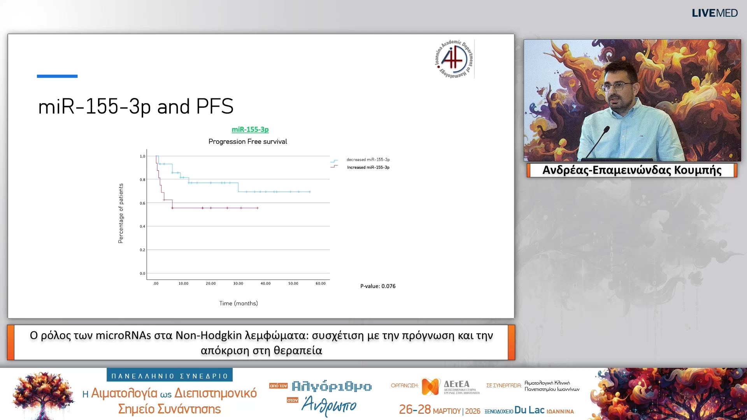Click the Ioannina Haematology Department logo
747x420 pixels.
[454, 59]
